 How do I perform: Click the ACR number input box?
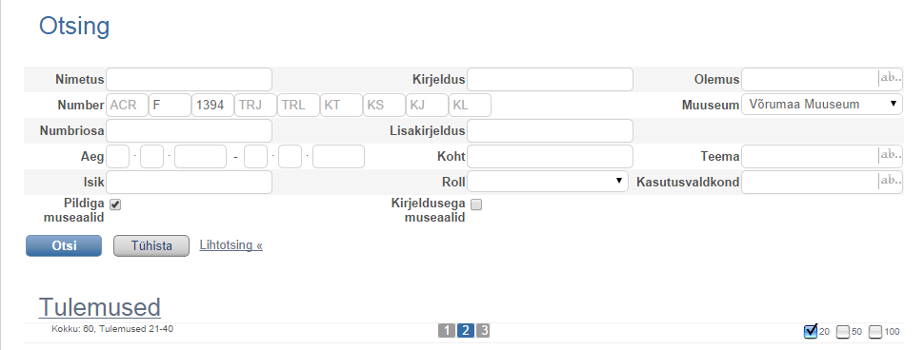[128, 105]
